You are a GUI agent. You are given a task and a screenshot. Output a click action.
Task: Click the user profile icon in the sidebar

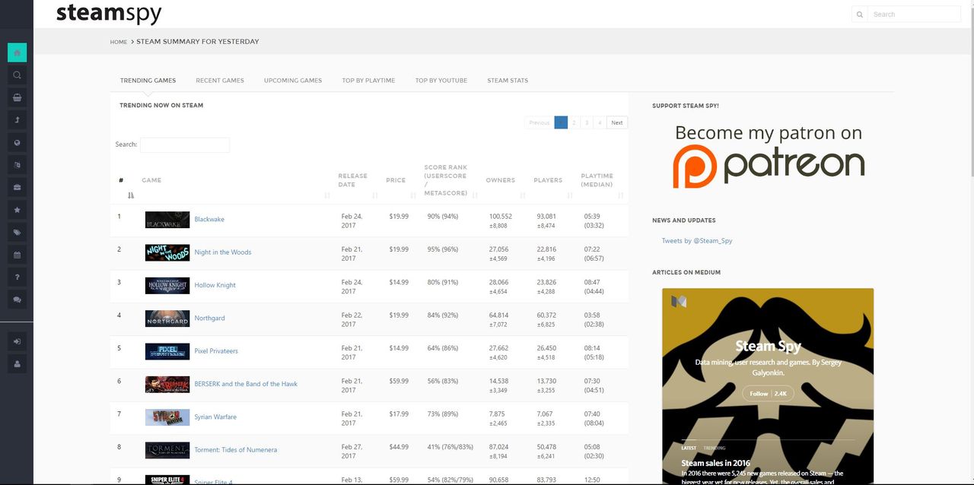pos(17,364)
